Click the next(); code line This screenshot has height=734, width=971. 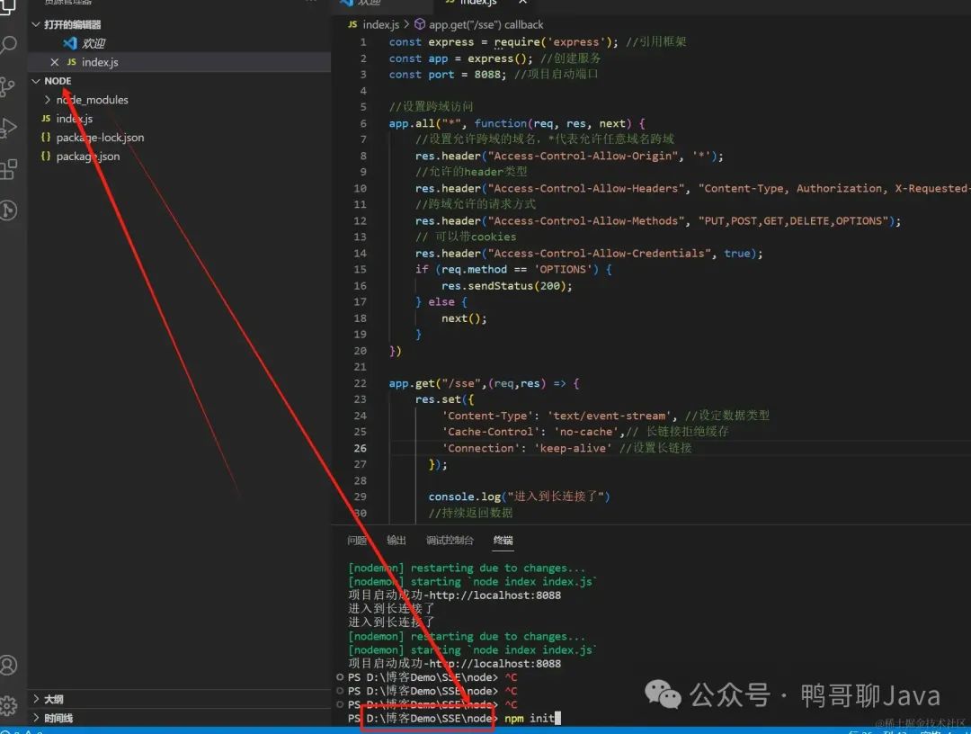[x=464, y=318]
